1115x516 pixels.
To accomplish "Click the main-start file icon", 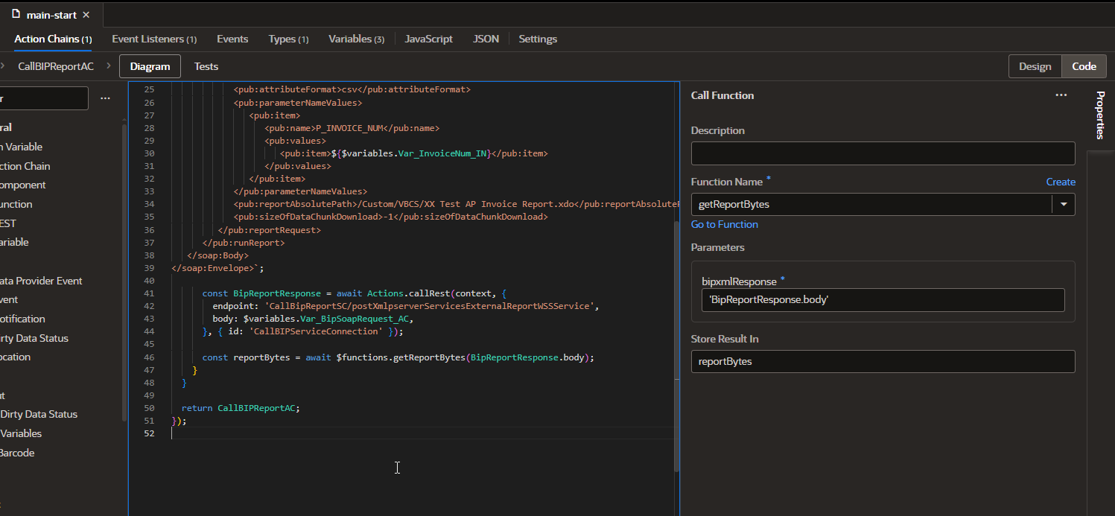I will pyautogui.click(x=16, y=14).
